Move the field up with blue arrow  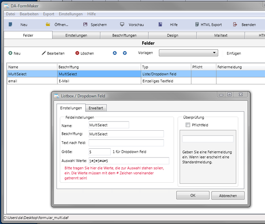tap(115, 53)
